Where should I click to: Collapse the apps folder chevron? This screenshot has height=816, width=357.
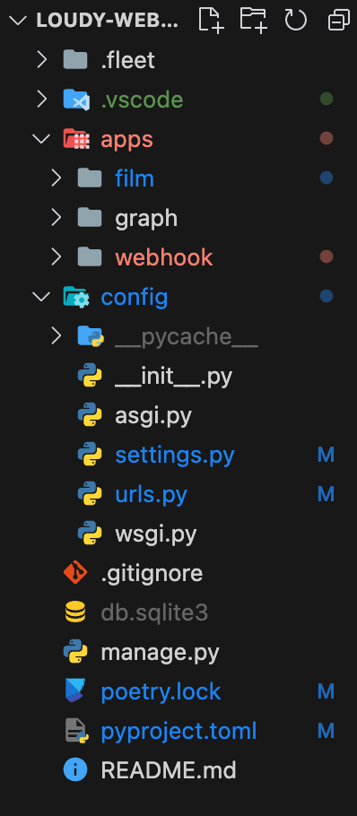pos(41,139)
